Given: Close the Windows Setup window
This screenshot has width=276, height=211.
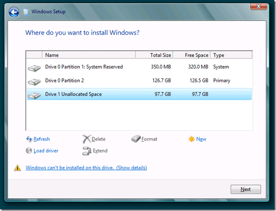Looking at the screenshot, I should click(x=259, y=6).
